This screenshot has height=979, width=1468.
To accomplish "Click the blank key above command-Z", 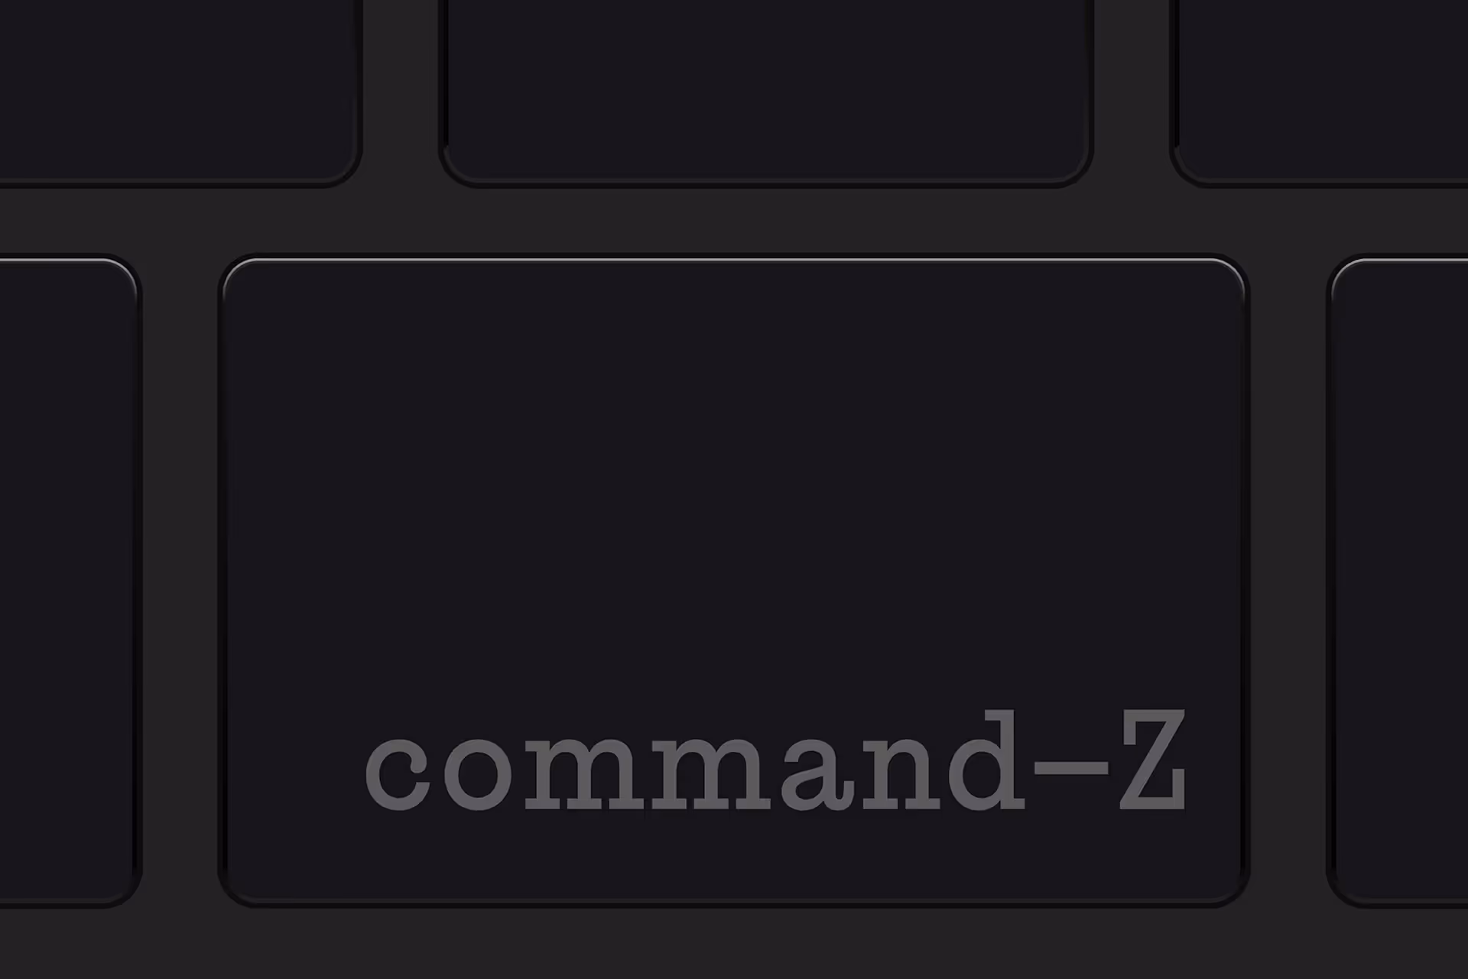I will tap(766, 90).
